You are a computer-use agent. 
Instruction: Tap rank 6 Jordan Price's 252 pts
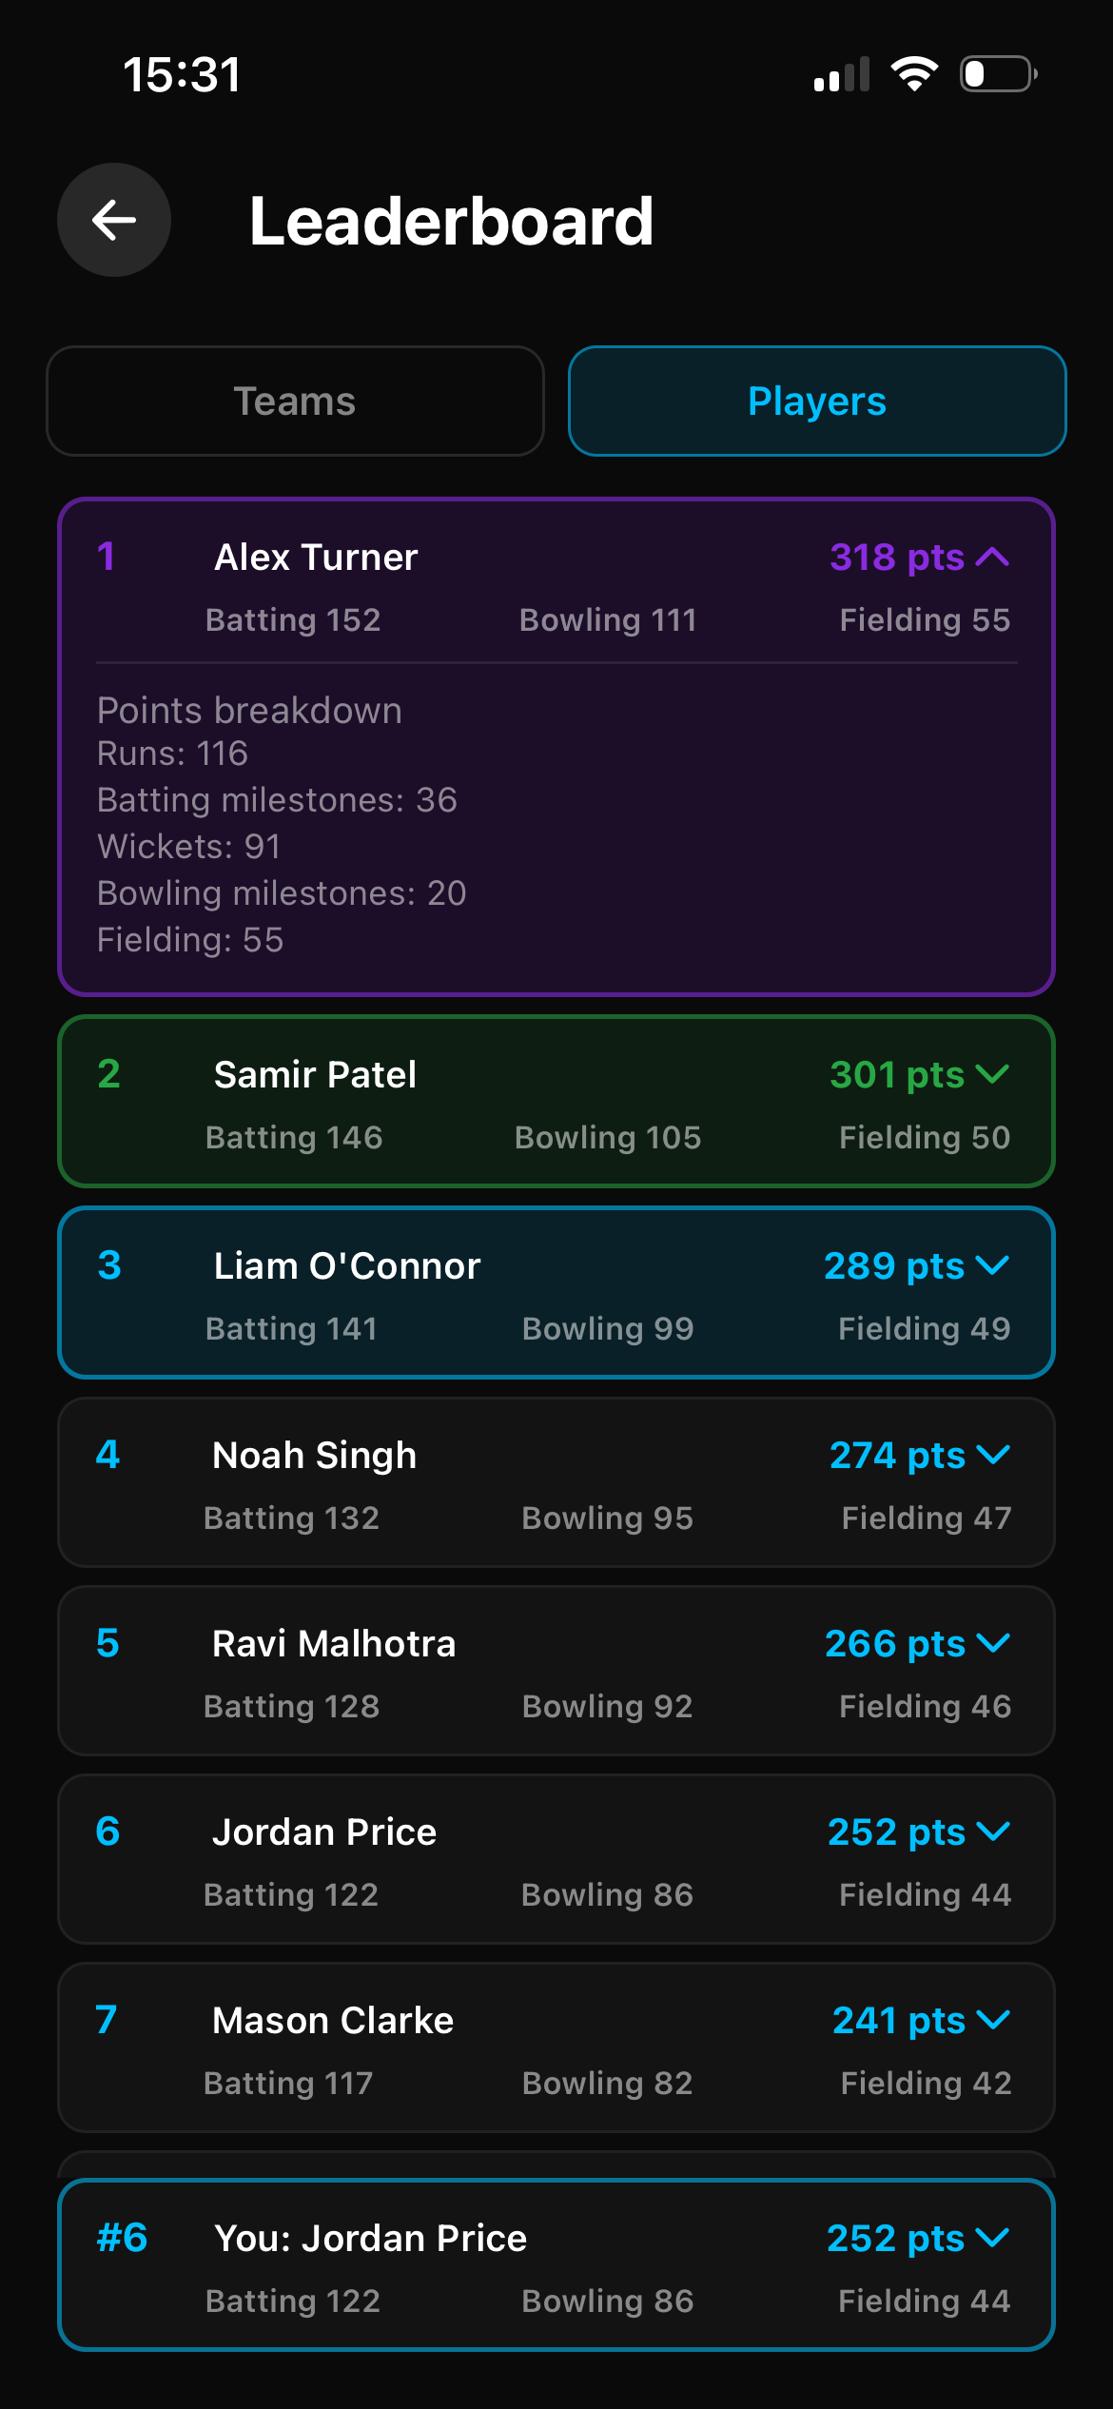coord(895,1832)
